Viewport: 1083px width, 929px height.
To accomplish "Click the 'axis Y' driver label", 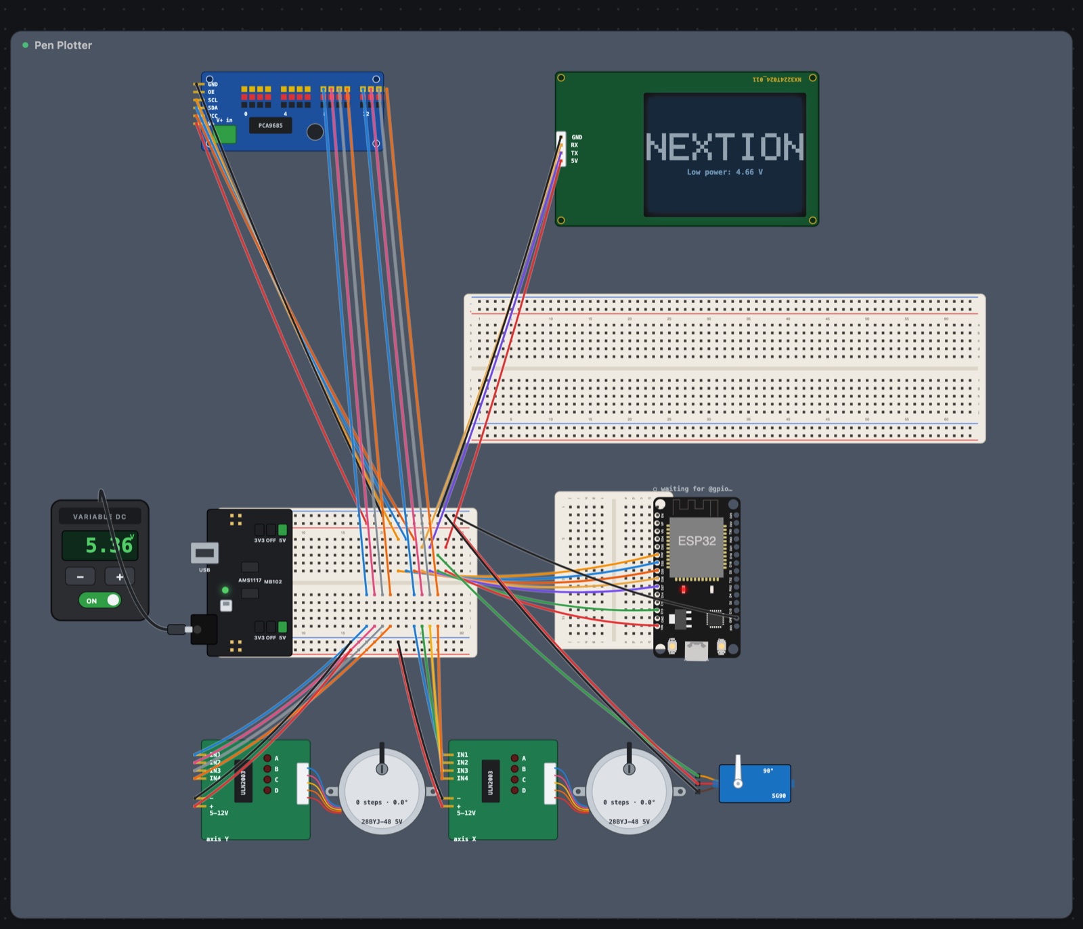I will point(217,838).
